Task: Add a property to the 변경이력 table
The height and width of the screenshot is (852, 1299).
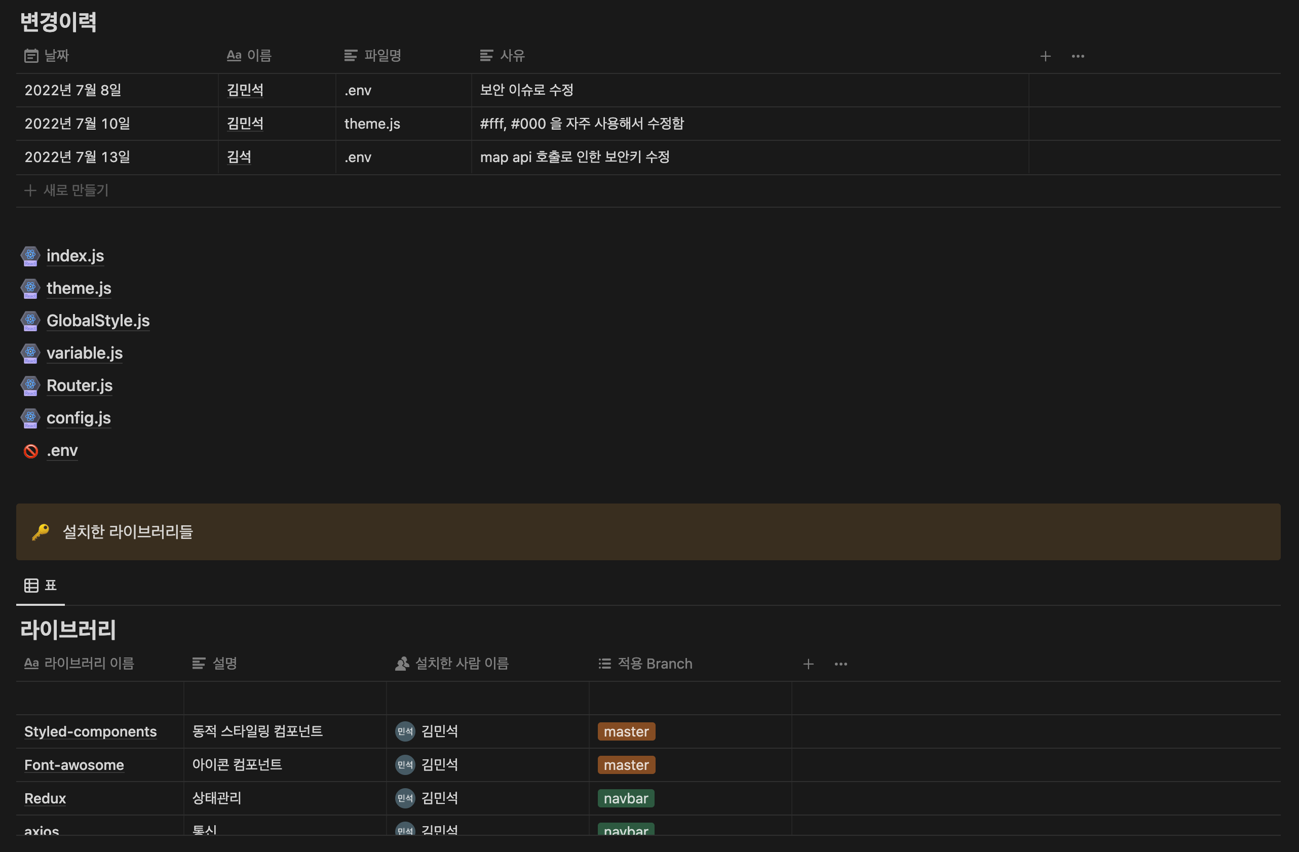Action: (1045, 56)
